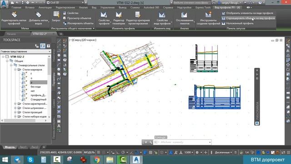This screenshot has height=164, width=291.
Task: Collapse the VTM-SS2-2 tree node
Action: [x=3, y=56]
